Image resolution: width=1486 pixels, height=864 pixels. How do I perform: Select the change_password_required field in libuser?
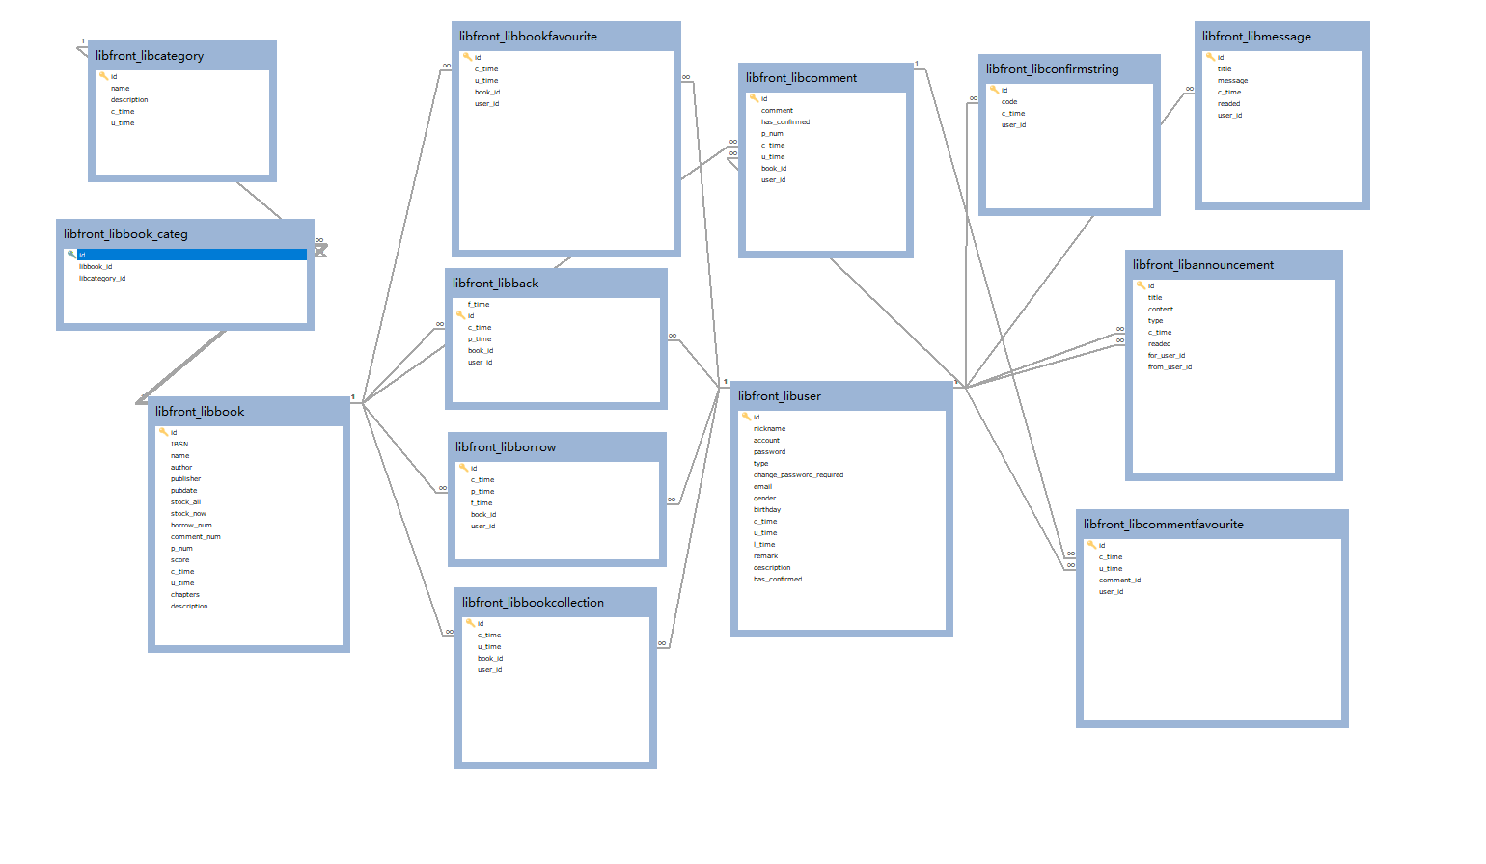click(x=798, y=475)
